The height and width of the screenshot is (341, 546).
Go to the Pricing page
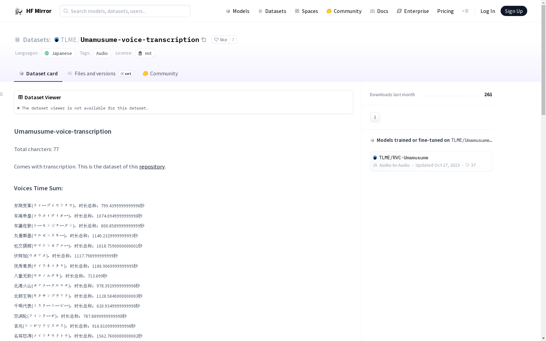coord(445,11)
